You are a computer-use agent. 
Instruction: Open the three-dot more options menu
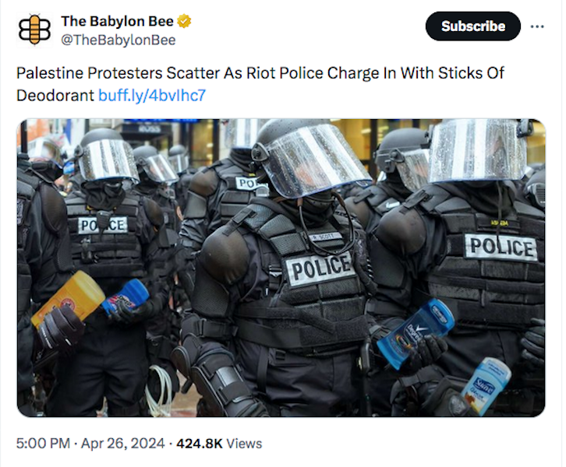pos(537,26)
